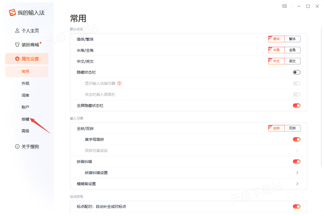Expand 双拼方案设定 chevron
This screenshot has width=324, height=216.
[297, 151]
